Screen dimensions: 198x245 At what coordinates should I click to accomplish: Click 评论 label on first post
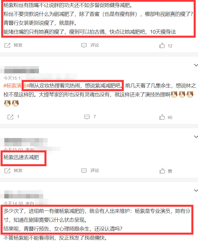pos(95,45)
